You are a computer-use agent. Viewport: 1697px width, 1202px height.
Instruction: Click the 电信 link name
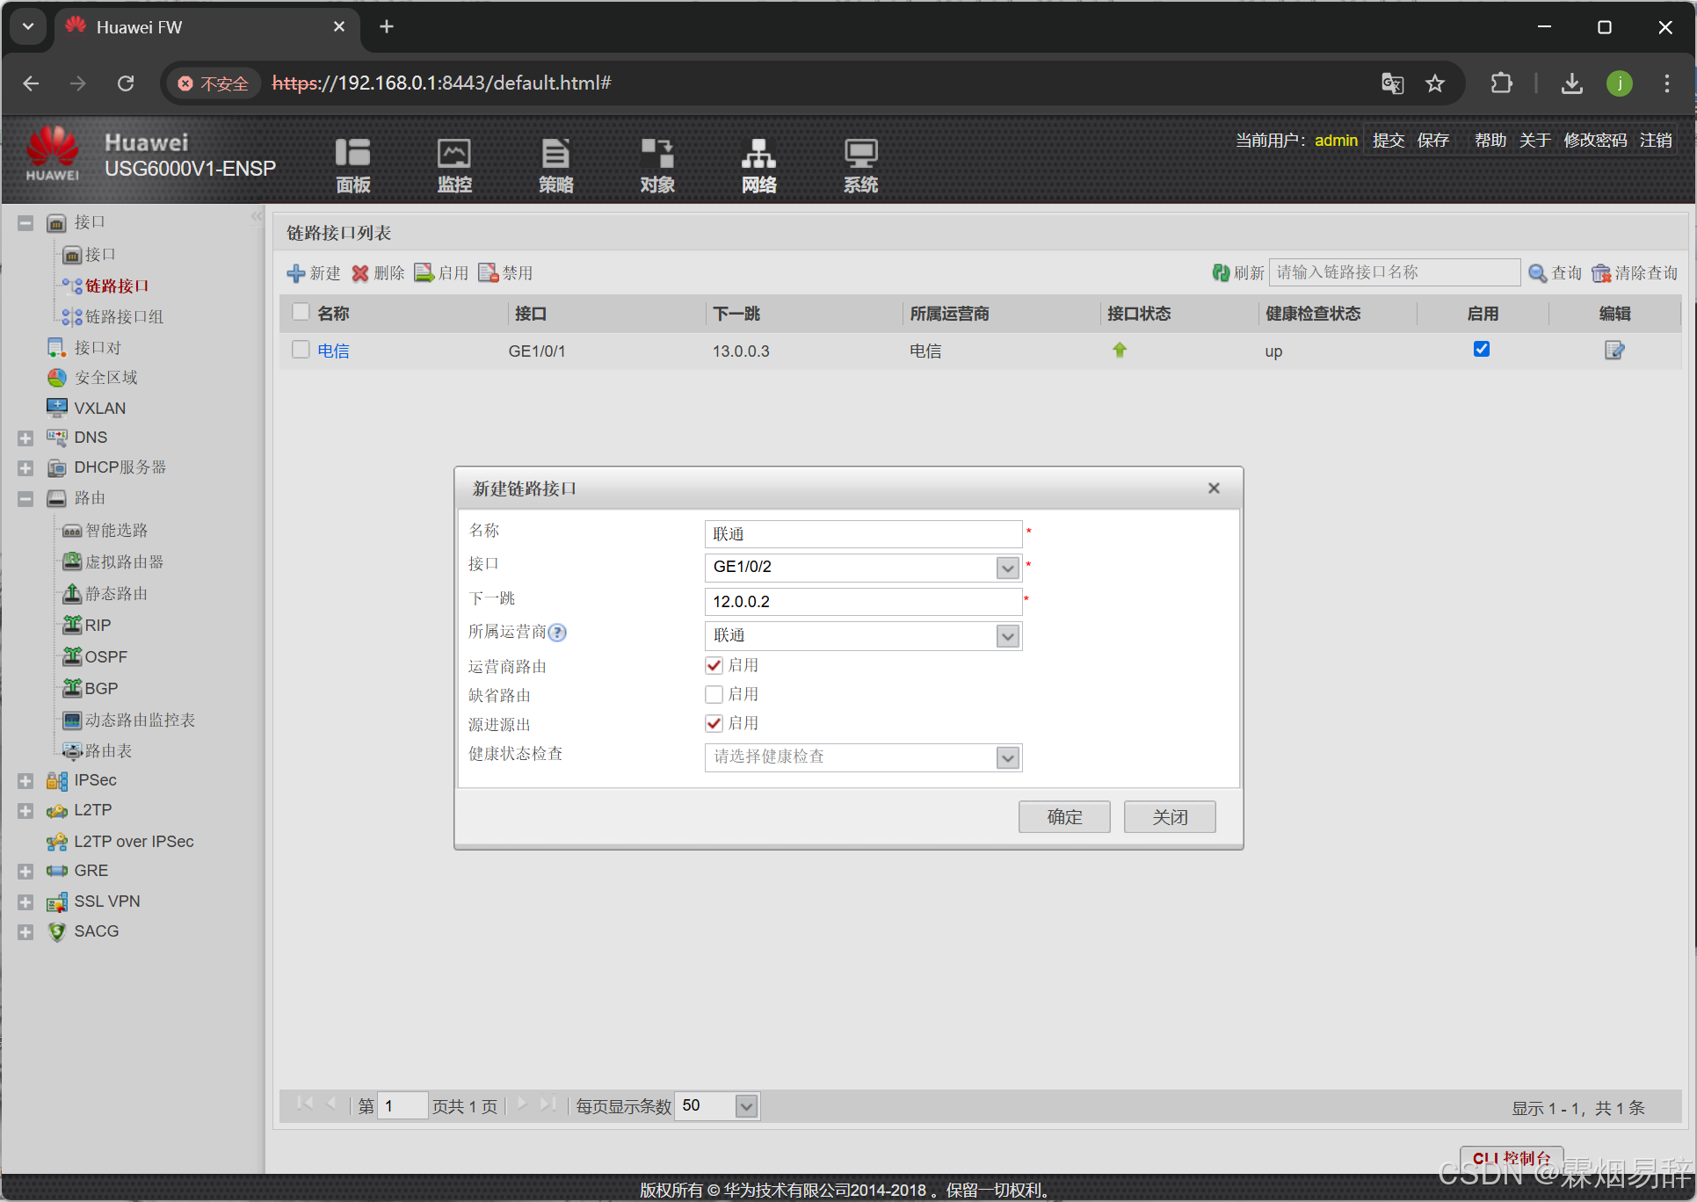tap(333, 351)
